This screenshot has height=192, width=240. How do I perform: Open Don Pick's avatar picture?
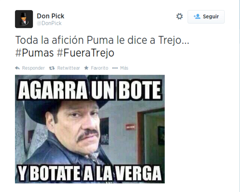24,19
